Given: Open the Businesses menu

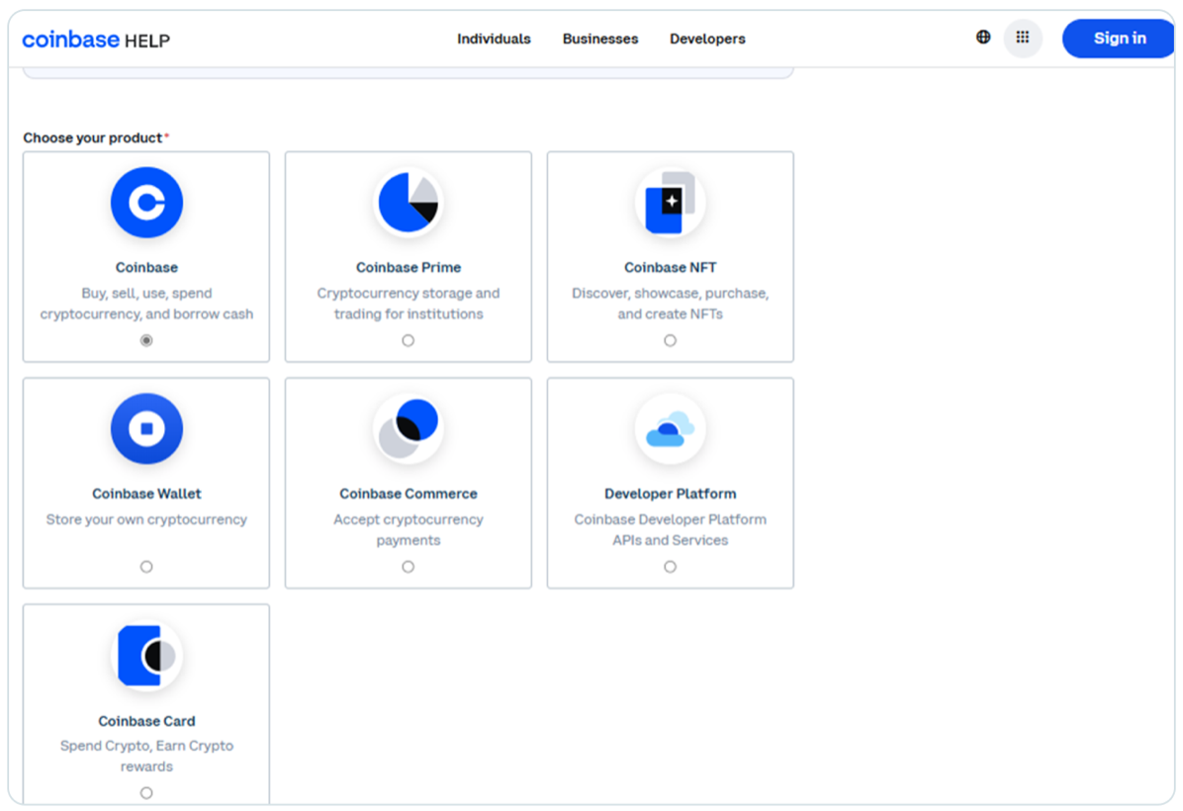Looking at the screenshot, I should pos(600,39).
